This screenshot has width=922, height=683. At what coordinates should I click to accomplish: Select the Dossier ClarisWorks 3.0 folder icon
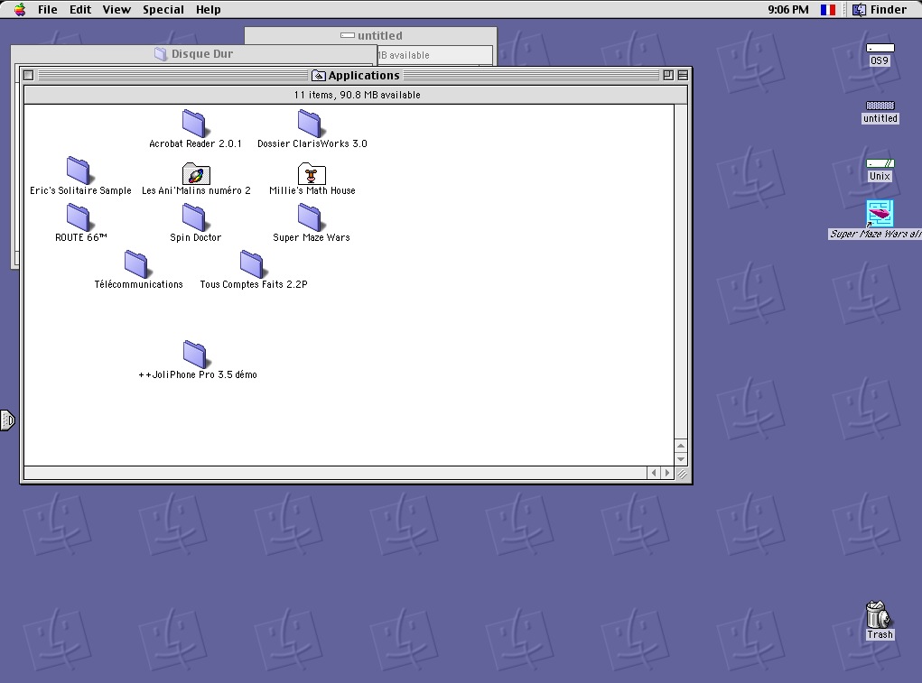click(x=310, y=124)
